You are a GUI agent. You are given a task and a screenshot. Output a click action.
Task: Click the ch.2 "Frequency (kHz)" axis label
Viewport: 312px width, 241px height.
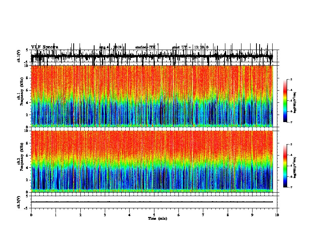tap(22, 157)
